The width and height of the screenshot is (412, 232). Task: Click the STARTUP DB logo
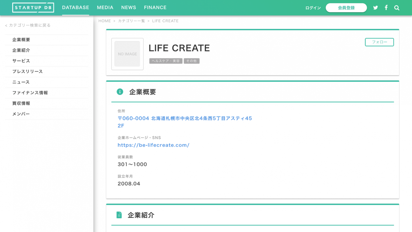[33, 7]
